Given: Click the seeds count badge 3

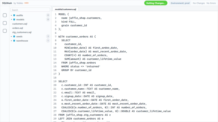Looking at the screenshot, I should click(x=48, y=37).
